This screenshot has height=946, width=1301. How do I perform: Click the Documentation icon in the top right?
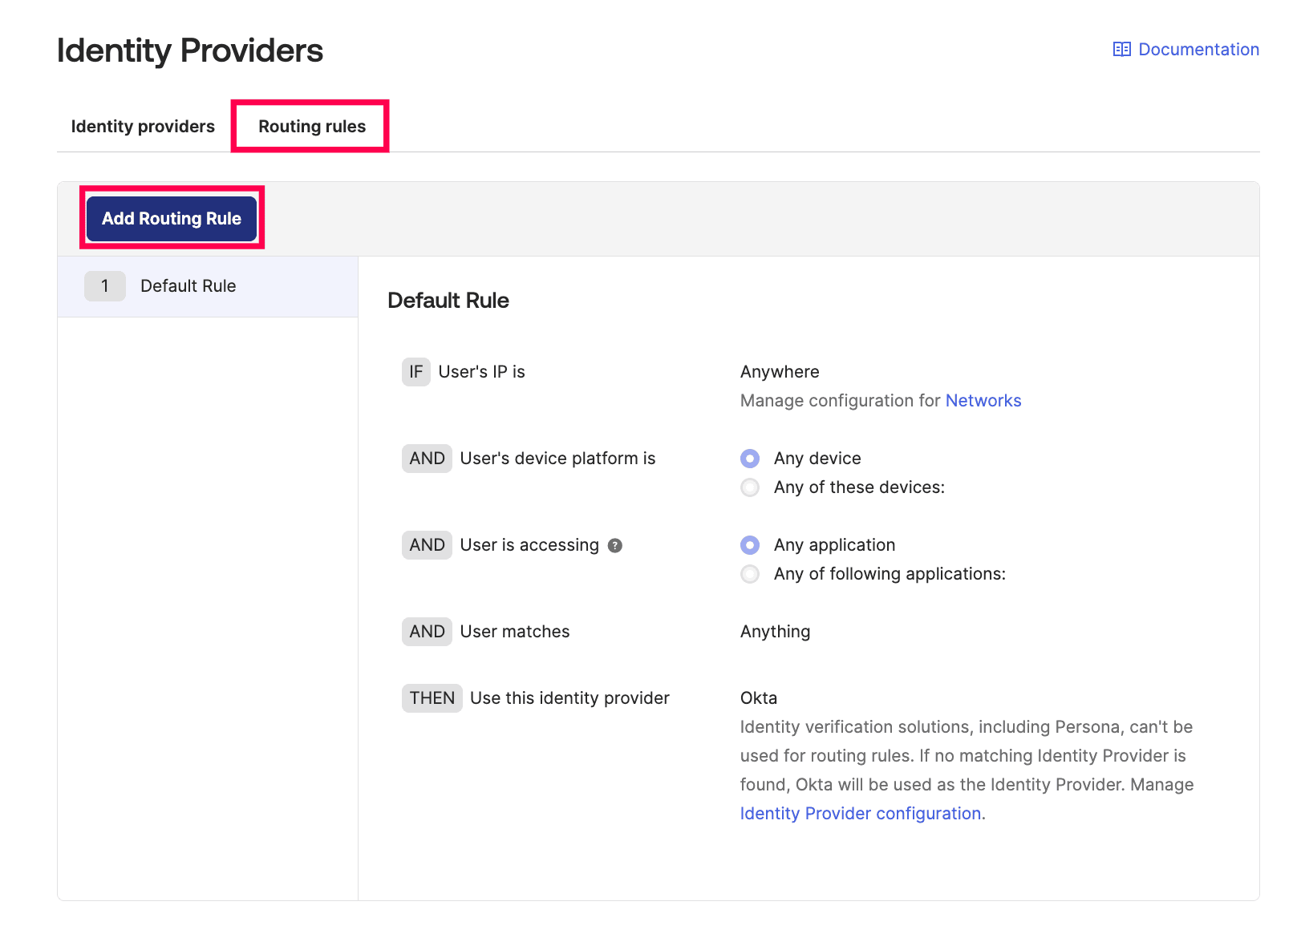(1122, 49)
